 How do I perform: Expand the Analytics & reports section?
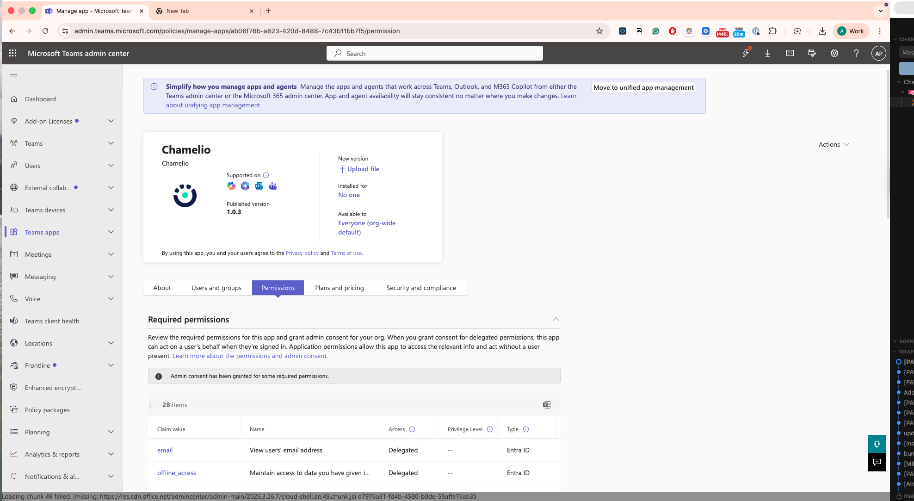pyautogui.click(x=111, y=454)
